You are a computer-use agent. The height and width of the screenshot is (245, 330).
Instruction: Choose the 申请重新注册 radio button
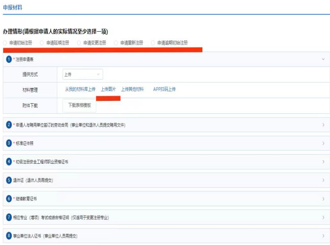pyautogui.click(x=116, y=43)
